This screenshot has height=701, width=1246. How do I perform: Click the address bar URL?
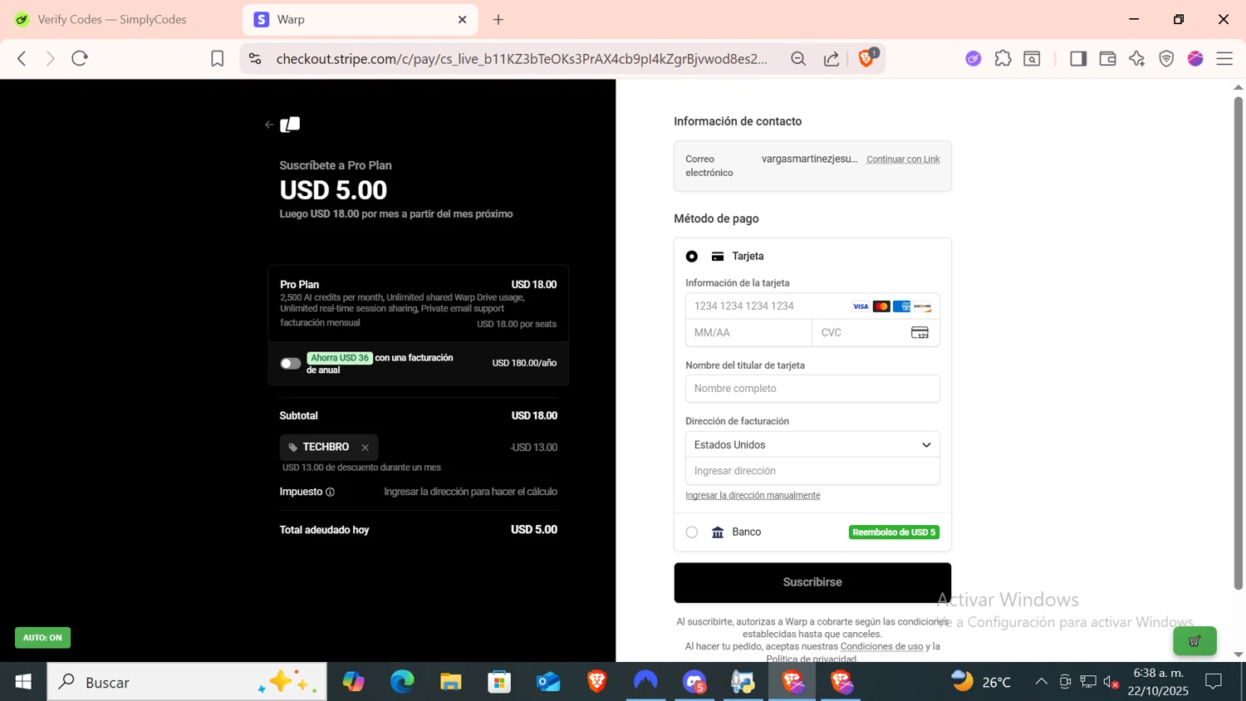click(522, 58)
